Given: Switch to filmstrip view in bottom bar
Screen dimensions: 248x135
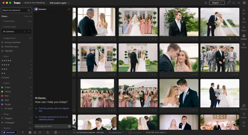Looking at the screenshot, I should (x=35, y=132).
